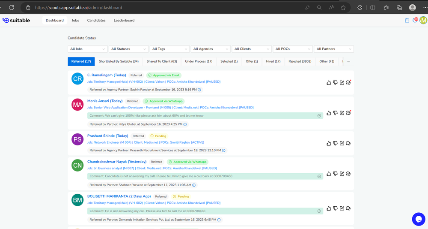Open the All Tags filter

coord(169,49)
